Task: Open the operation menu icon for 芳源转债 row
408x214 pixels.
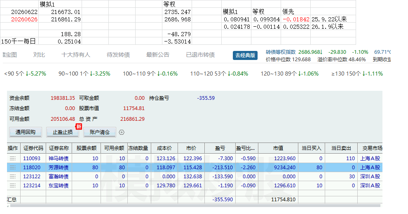Action: 13,167
